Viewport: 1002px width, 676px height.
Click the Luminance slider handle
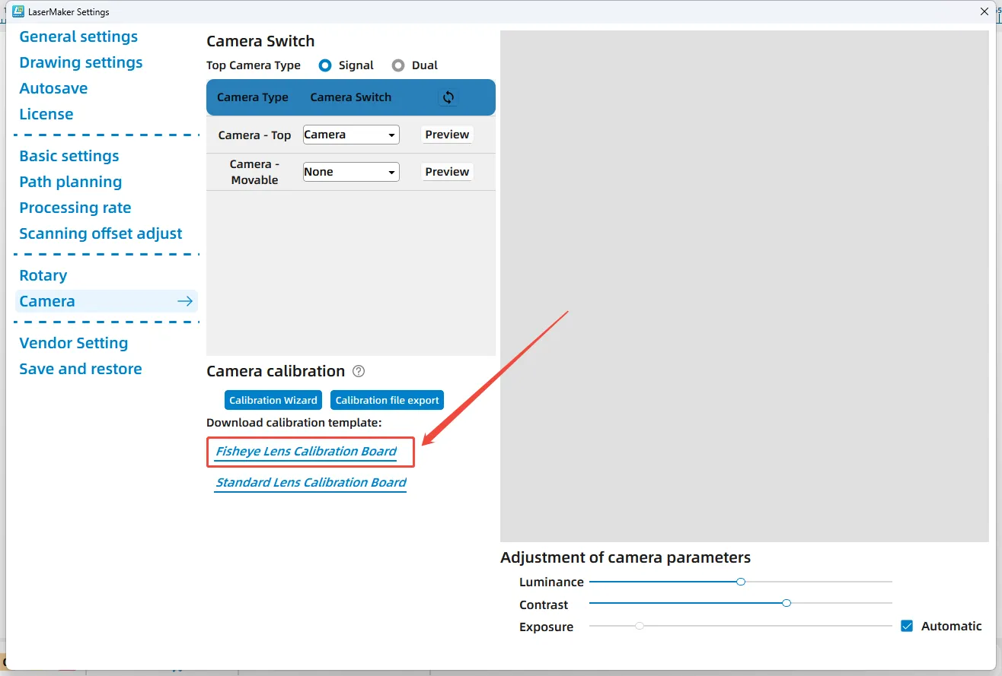pyautogui.click(x=741, y=582)
